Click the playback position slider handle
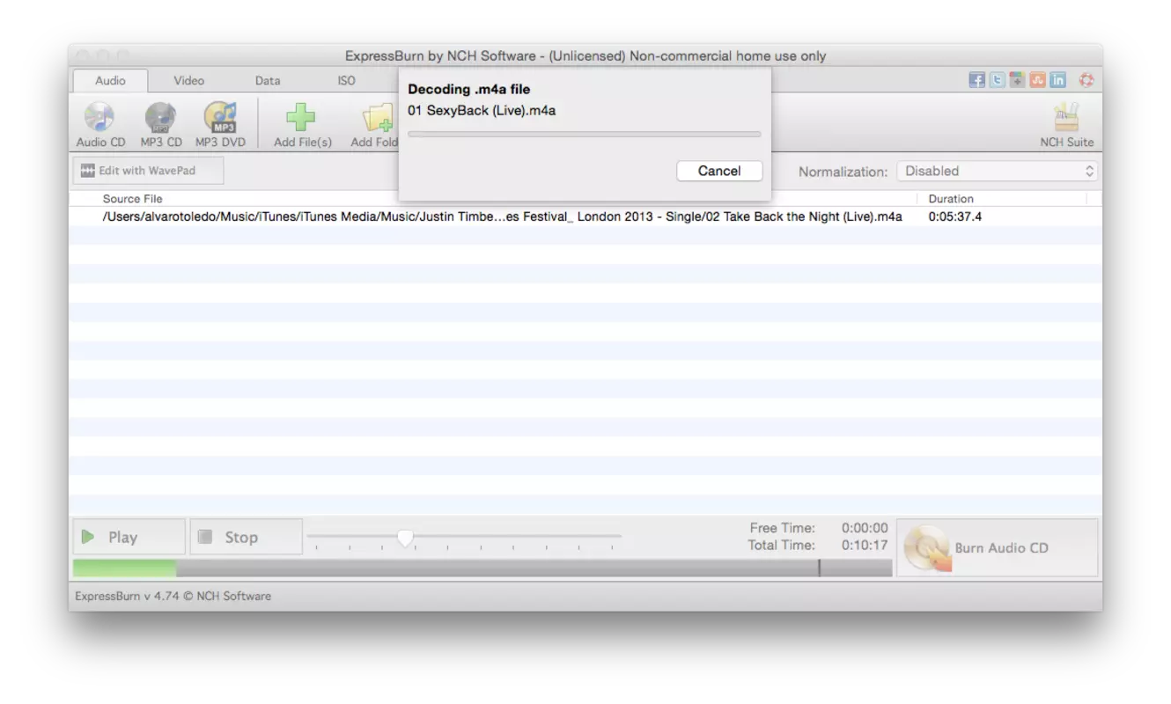Viewport: 1171px width, 704px height. tap(405, 537)
